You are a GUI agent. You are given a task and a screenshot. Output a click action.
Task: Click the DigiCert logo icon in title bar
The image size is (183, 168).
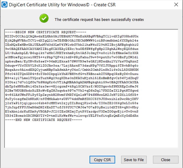(4, 5)
